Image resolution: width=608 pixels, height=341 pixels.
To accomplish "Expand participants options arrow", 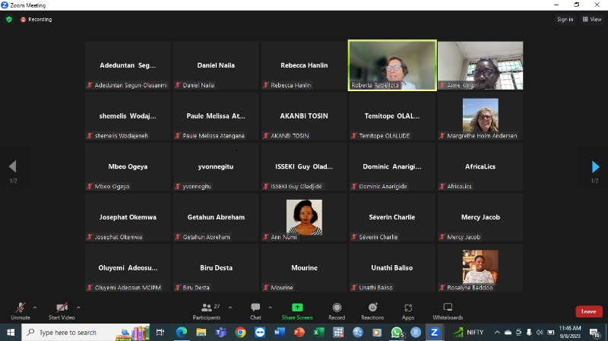I will tap(230, 308).
